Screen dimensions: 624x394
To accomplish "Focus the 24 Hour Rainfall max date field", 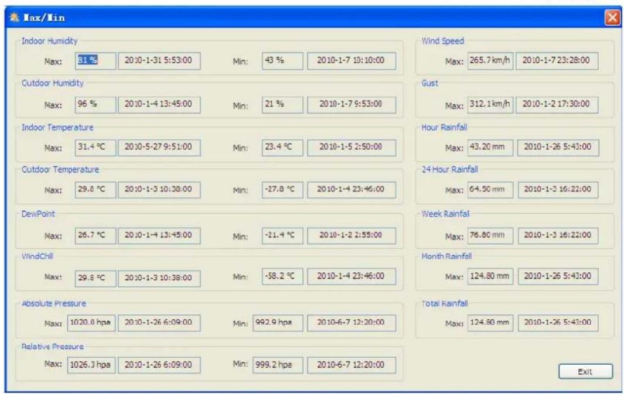I will click(x=557, y=190).
